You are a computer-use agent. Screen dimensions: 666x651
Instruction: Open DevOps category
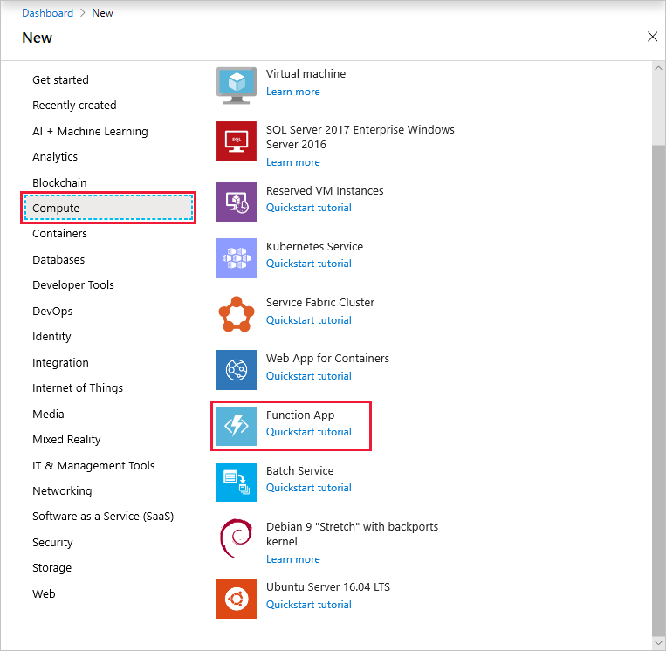(52, 312)
